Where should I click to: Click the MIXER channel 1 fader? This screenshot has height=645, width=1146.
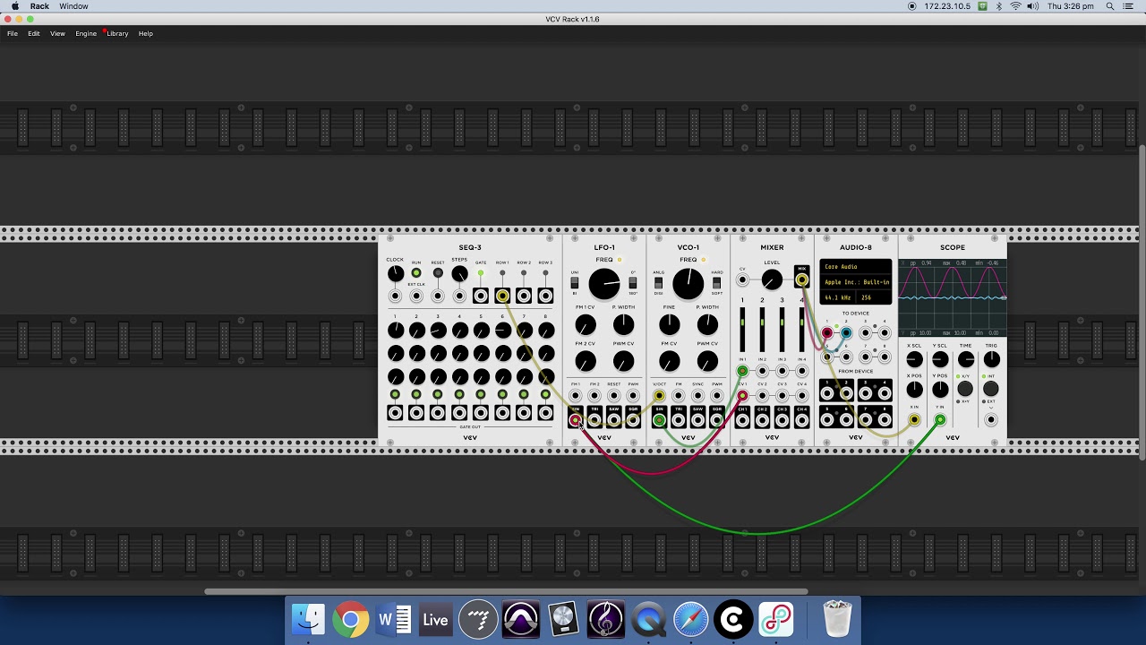coord(742,329)
